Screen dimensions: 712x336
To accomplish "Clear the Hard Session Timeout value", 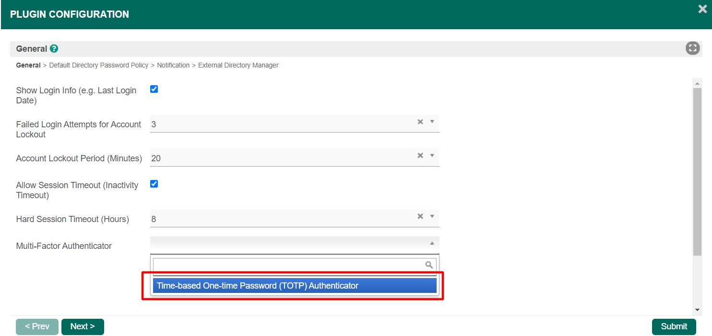I will pos(420,216).
